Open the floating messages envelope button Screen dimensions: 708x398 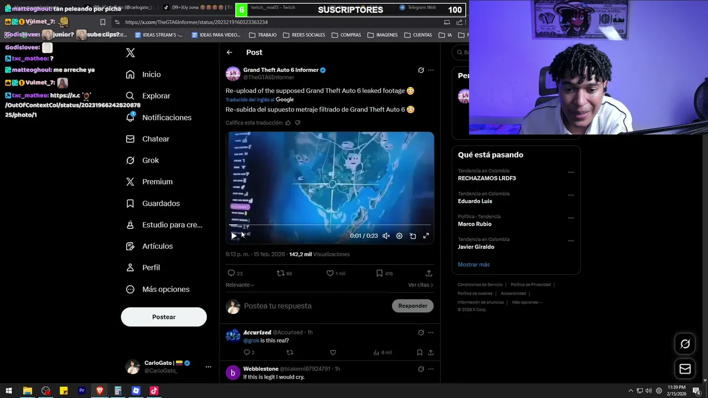click(685, 369)
